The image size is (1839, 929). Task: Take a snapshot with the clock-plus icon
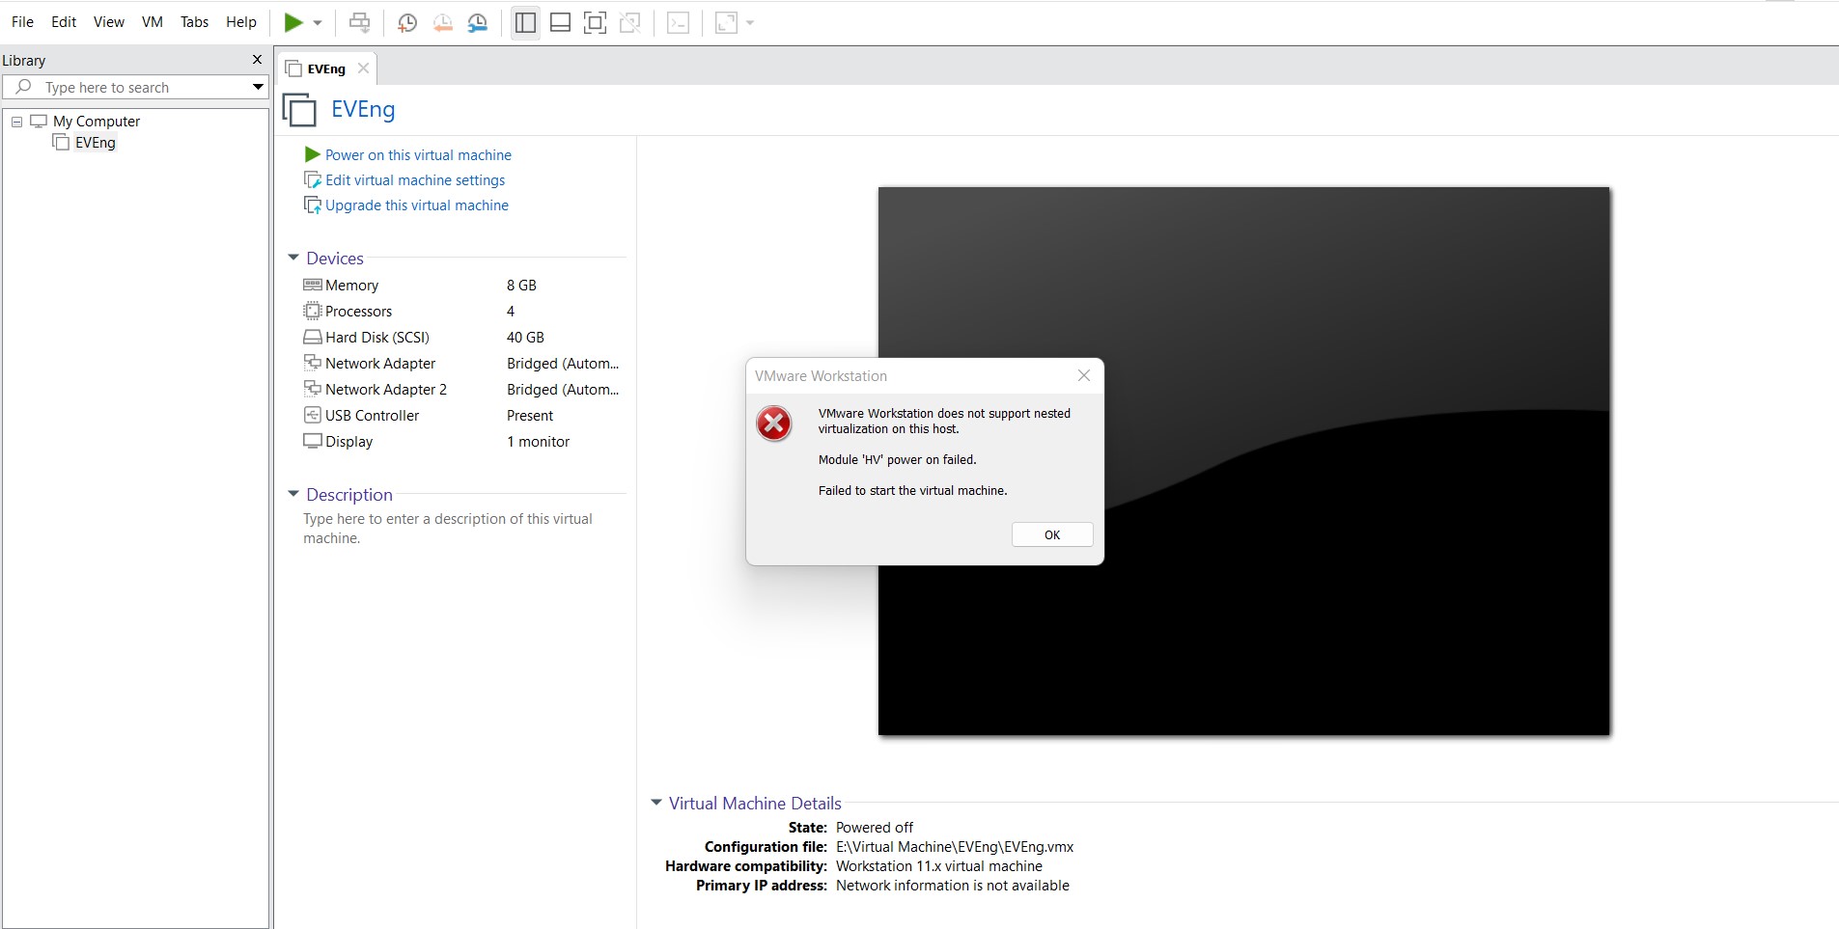coord(407,23)
